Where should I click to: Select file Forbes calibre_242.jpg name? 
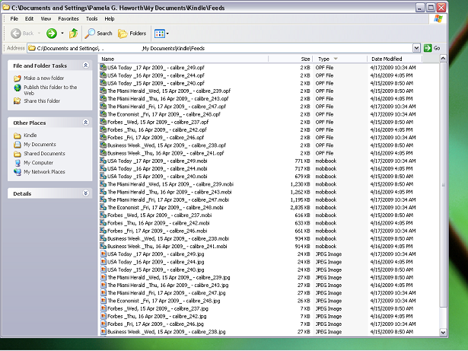click(157, 316)
